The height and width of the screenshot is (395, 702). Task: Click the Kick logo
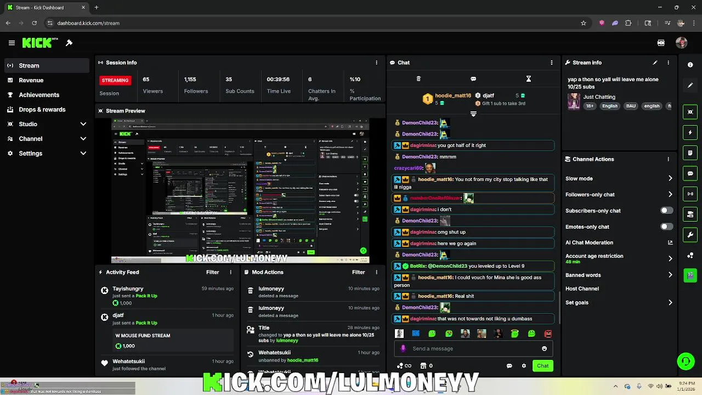coord(39,43)
